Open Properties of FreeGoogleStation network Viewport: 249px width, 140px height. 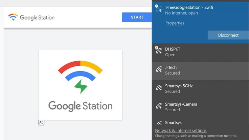coord(175,23)
